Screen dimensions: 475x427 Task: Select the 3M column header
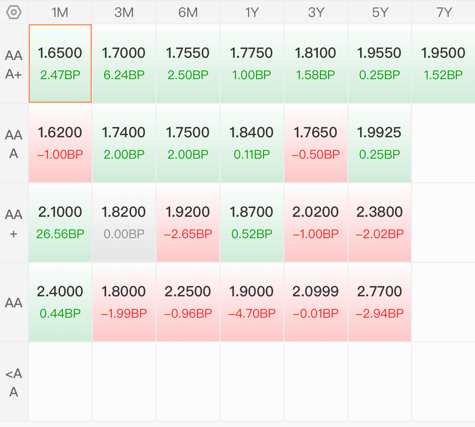point(124,13)
